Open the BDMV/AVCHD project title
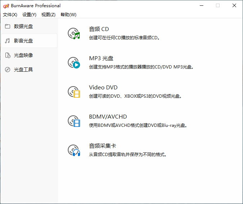 108,117
